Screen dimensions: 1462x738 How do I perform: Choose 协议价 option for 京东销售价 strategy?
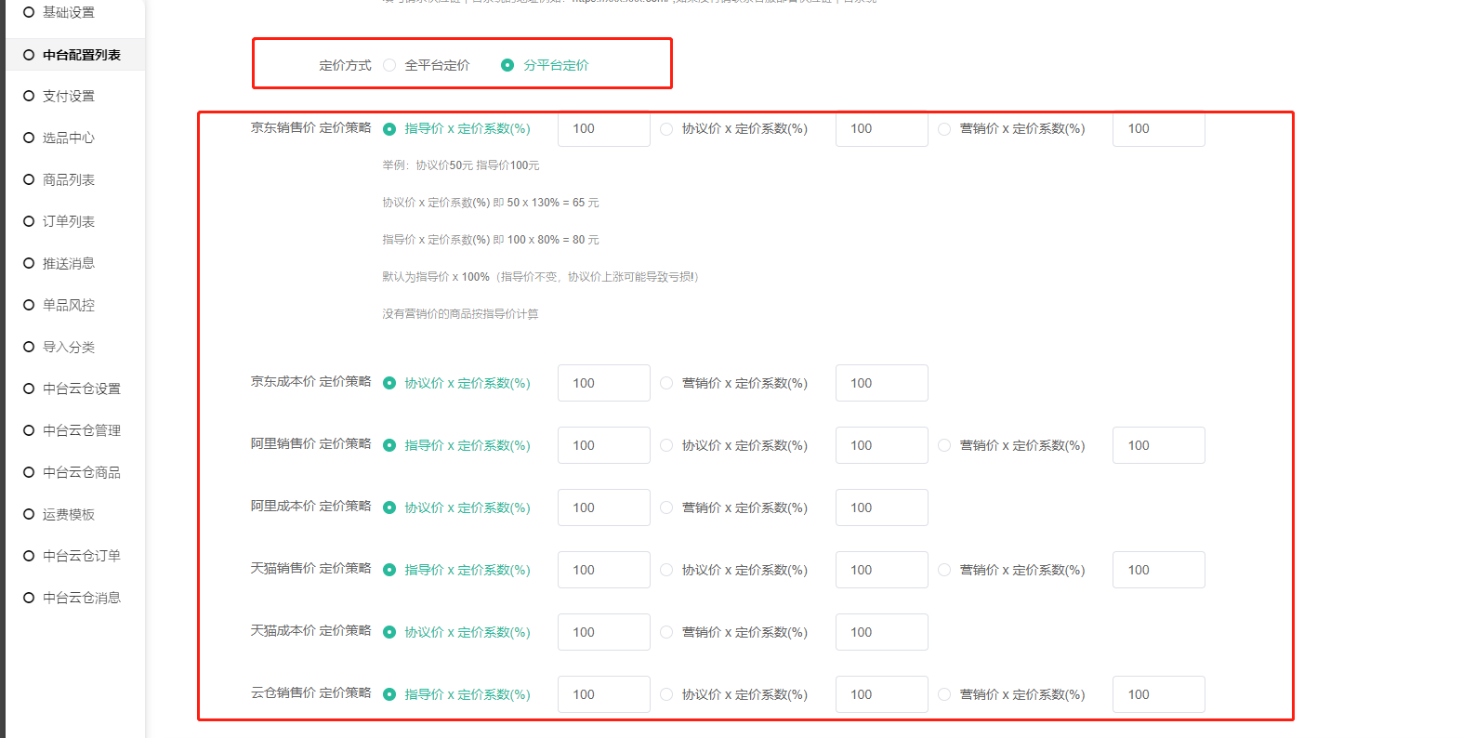[666, 129]
